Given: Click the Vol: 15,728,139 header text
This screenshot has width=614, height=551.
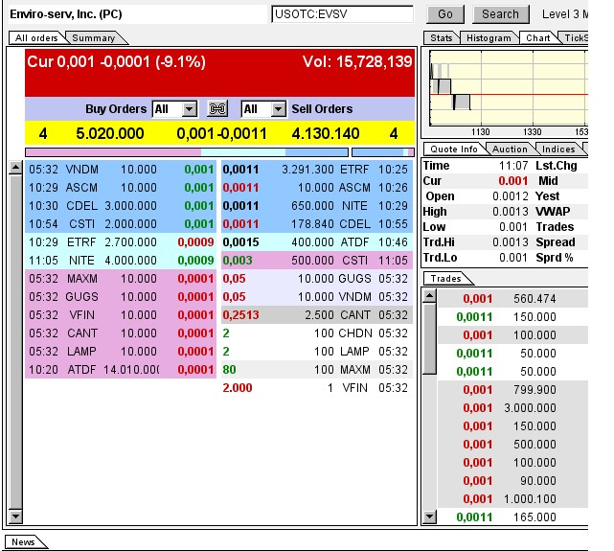Looking at the screenshot, I should point(357,62).
